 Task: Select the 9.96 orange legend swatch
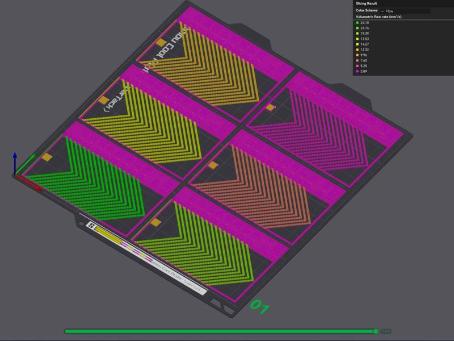coord(358,55)
